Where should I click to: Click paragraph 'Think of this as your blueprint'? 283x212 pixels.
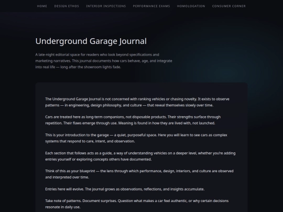pyautogui.click(x=139, y=174)
